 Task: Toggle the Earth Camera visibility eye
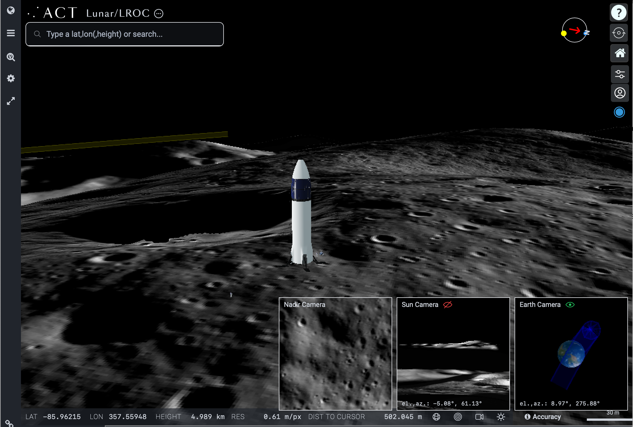click(x=570, y=305)
